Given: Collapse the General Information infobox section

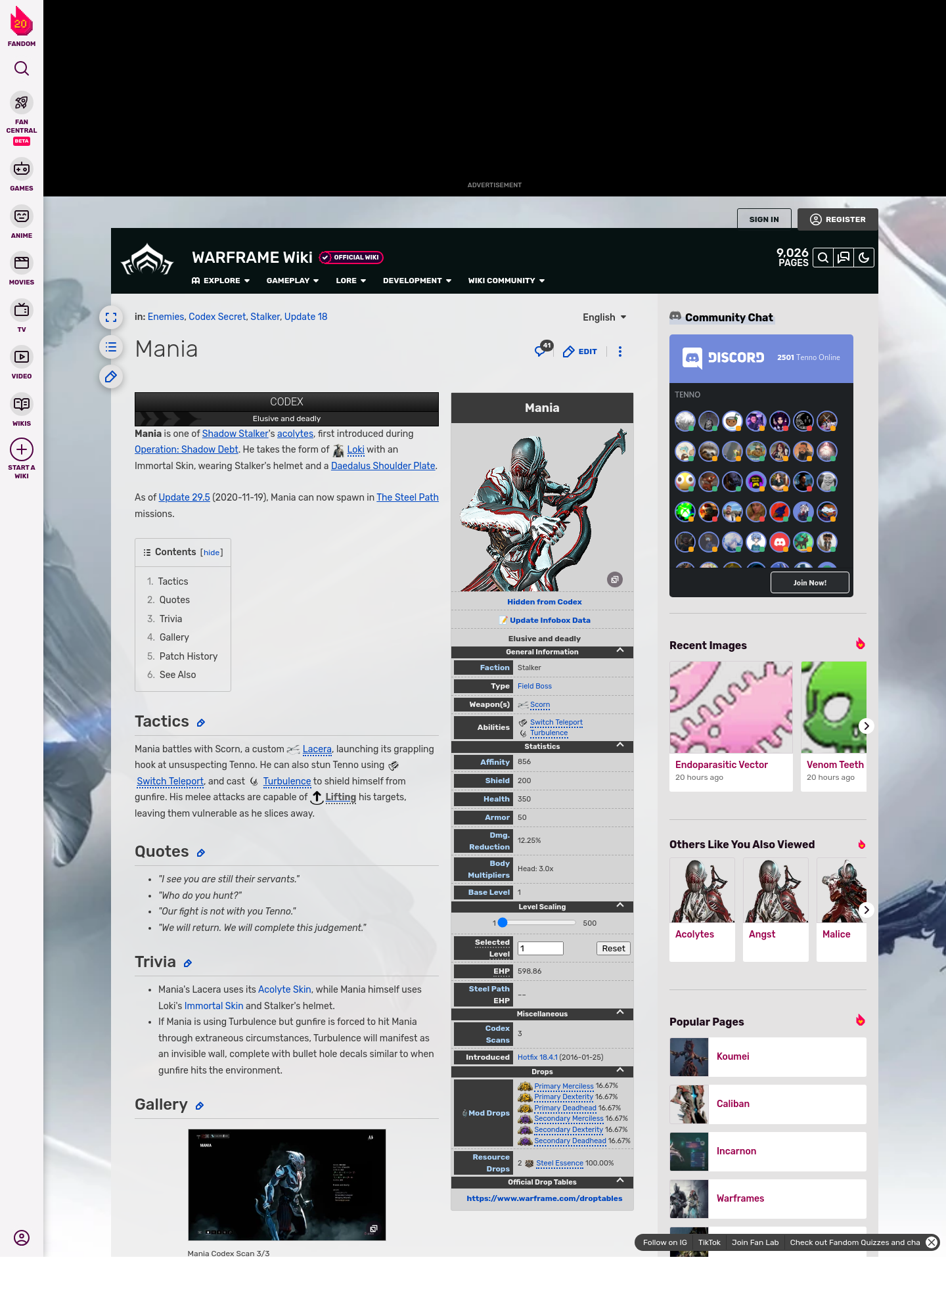Looking at the screenshot, I should (x=620, y=650).
